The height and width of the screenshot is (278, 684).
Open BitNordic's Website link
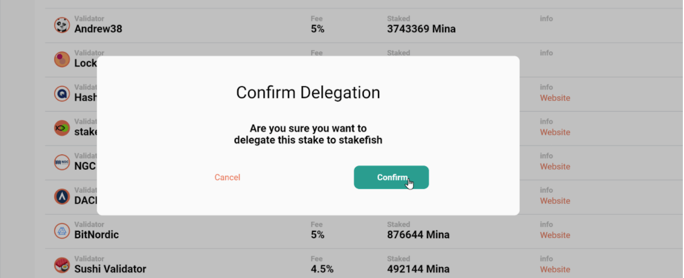555,235
